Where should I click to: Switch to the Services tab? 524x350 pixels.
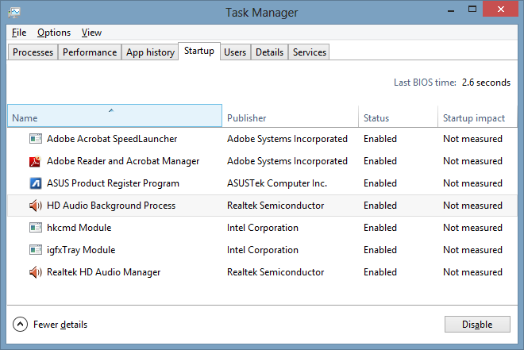309,52
